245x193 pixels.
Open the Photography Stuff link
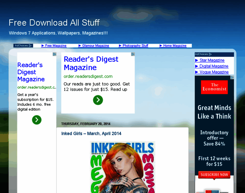(x=133, y=46)
